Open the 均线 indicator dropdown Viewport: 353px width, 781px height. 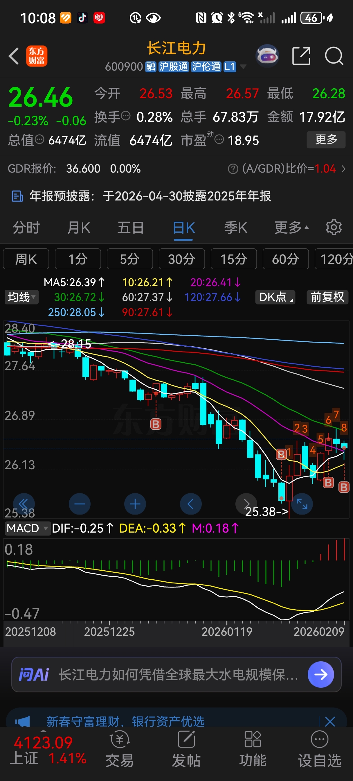click(x=21, y=297)
